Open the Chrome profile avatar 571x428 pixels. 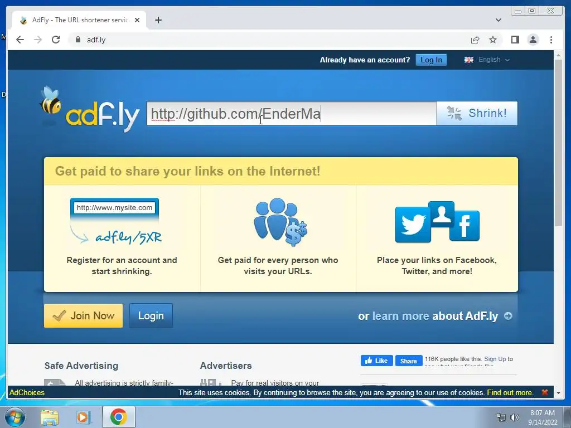(x=533, y=40)
